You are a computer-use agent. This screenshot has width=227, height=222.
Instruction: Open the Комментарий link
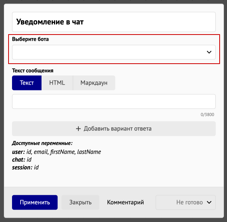click(125, 202)
